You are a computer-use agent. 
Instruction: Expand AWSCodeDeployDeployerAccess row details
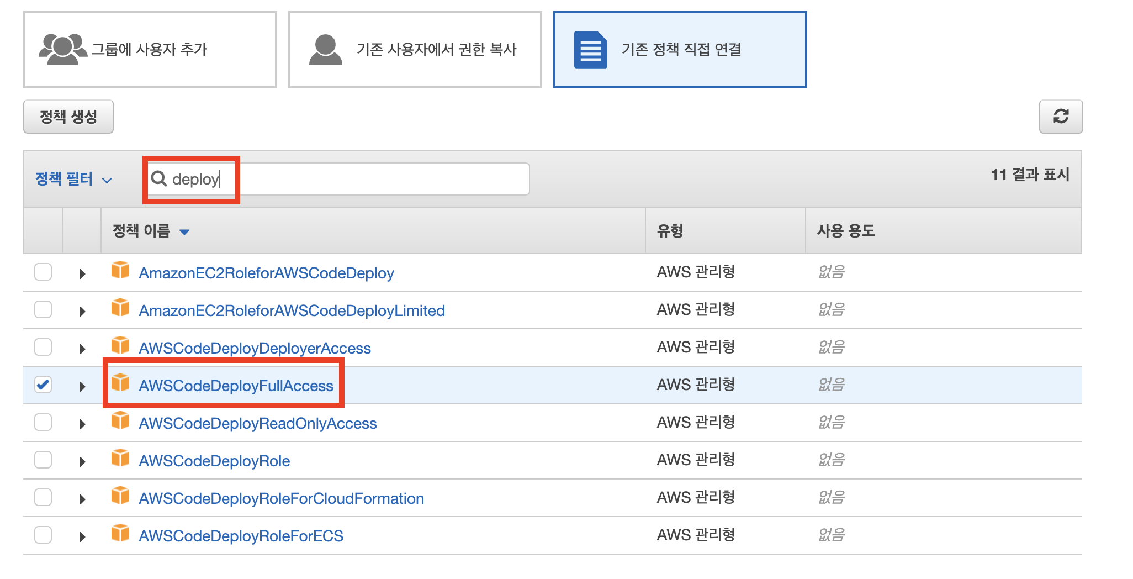(82, 349)
